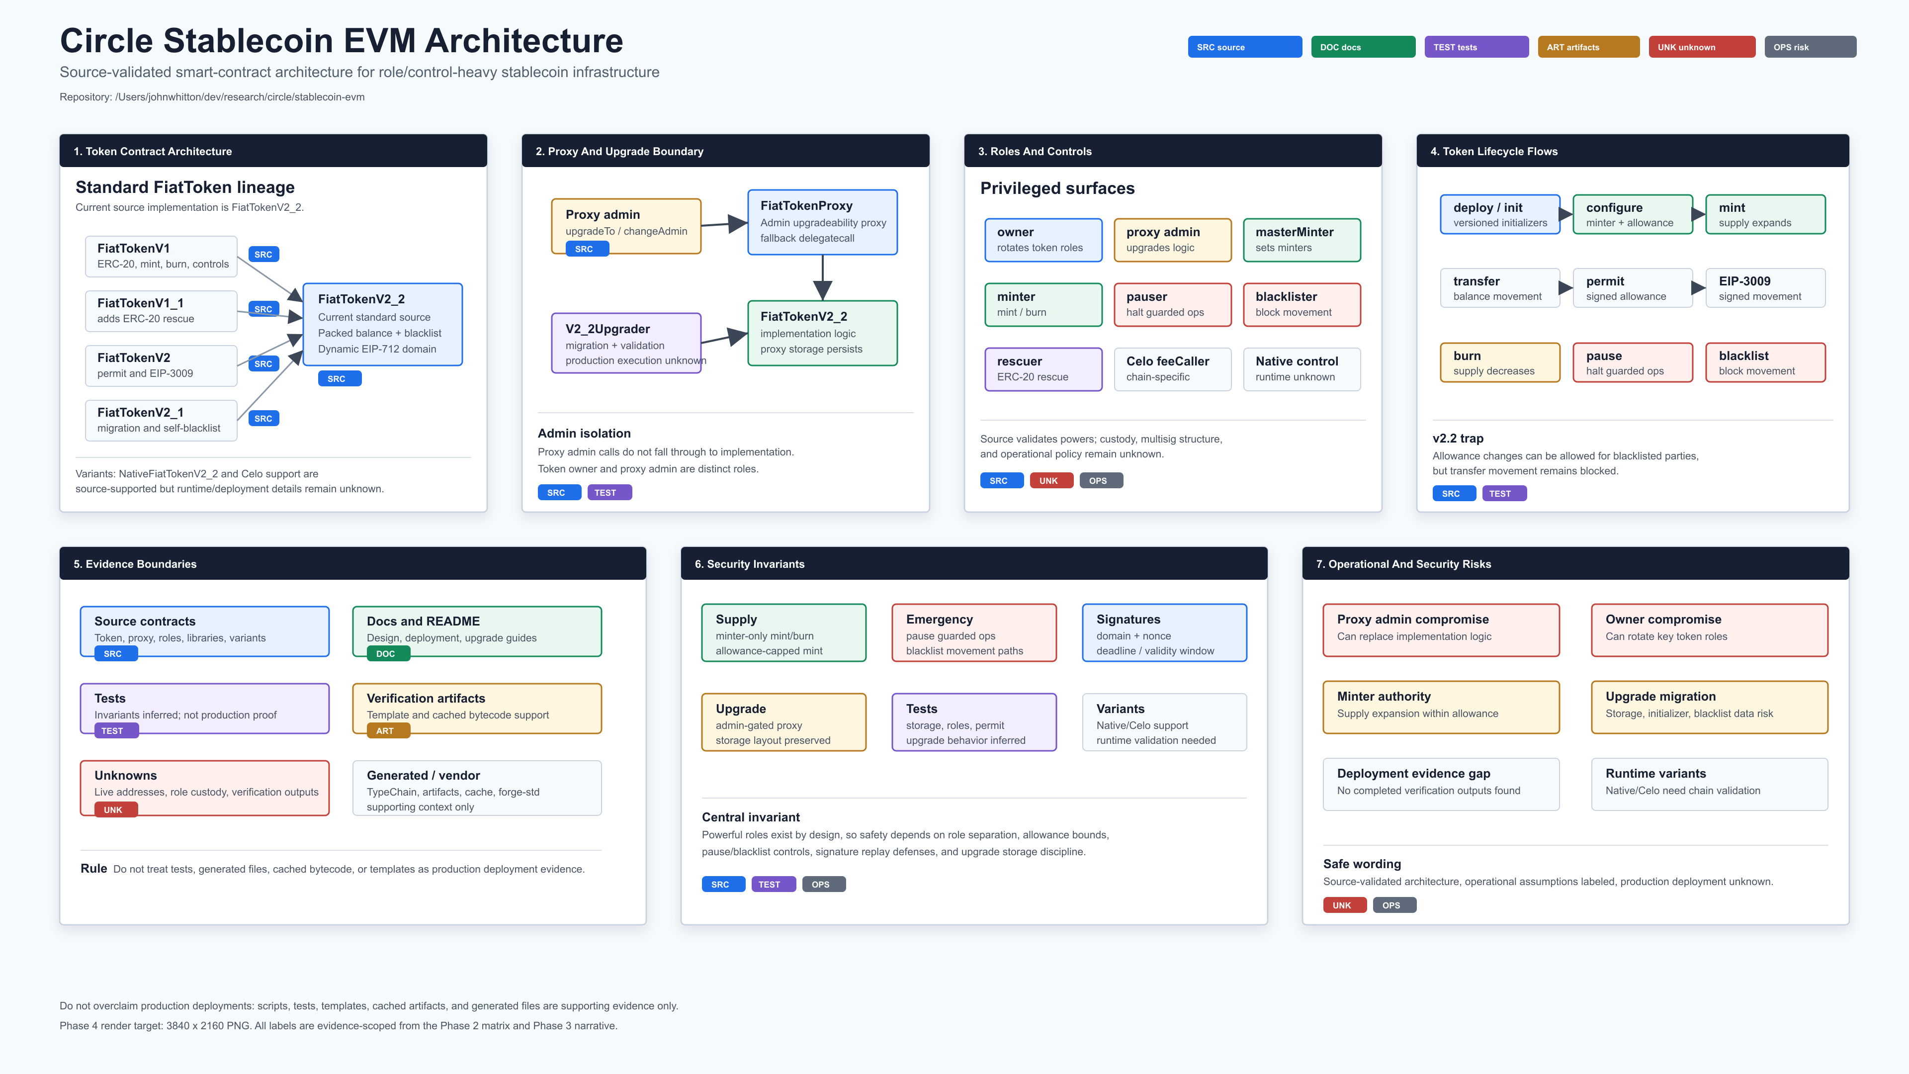Click the pauser box
Image resolution: width=1909 pixels, height=1074 pixels.
[x=1172, y=305]
